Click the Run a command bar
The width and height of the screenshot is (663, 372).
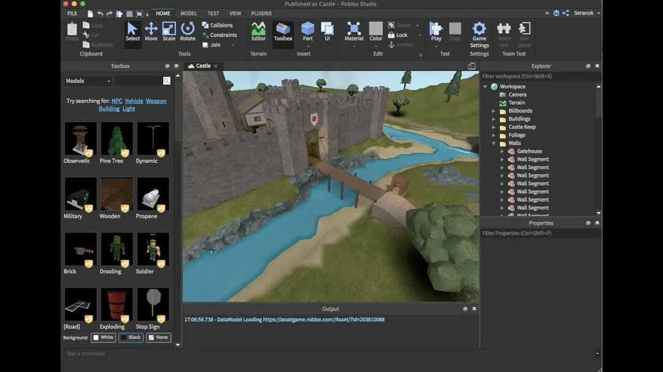click(x=330, y=354)
